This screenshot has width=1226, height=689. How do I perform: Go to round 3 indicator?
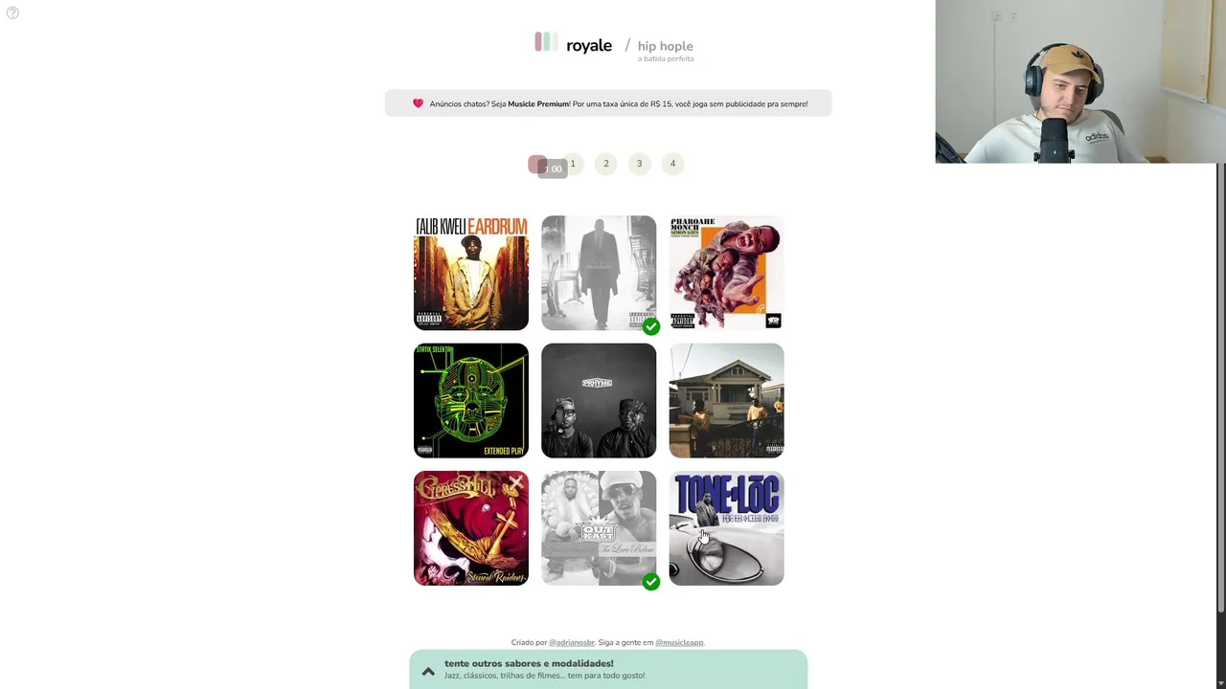[x=640, y=164]
